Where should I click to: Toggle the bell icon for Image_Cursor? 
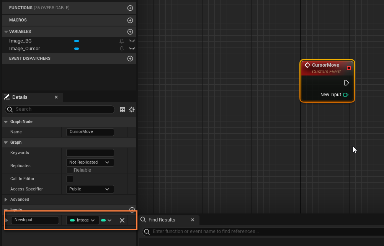pyautogui.click(x=122, y=49)
